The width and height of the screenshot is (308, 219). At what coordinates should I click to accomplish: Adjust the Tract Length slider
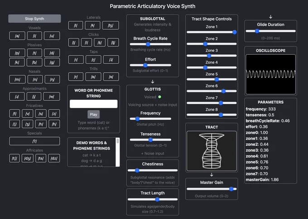click(153, 200)
